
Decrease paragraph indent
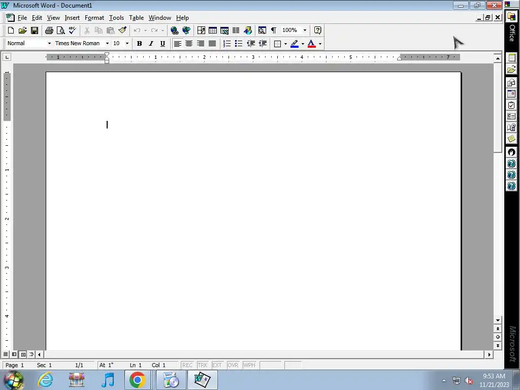pyautogui.click(x=251, y=44)
